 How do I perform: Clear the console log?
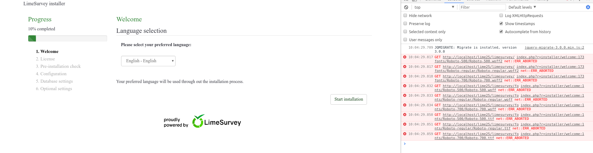pos(406,7)
